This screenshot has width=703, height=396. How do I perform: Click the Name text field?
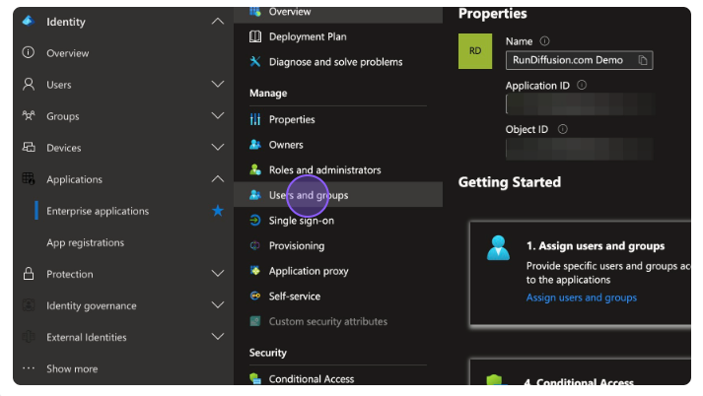coord(570,60)
